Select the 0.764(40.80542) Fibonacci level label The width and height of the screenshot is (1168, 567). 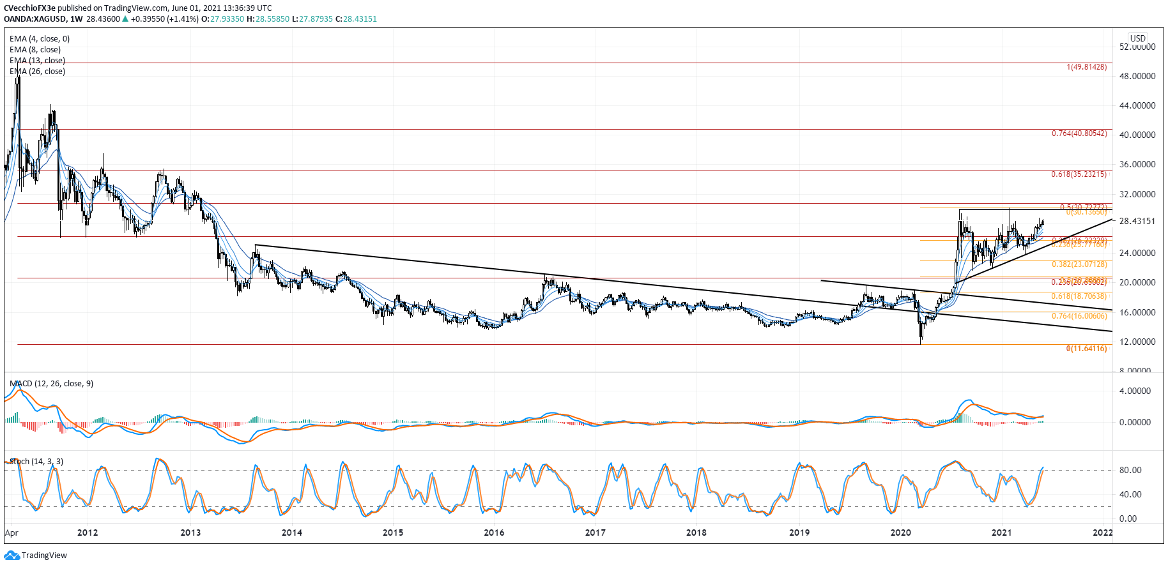point(1079,133)
